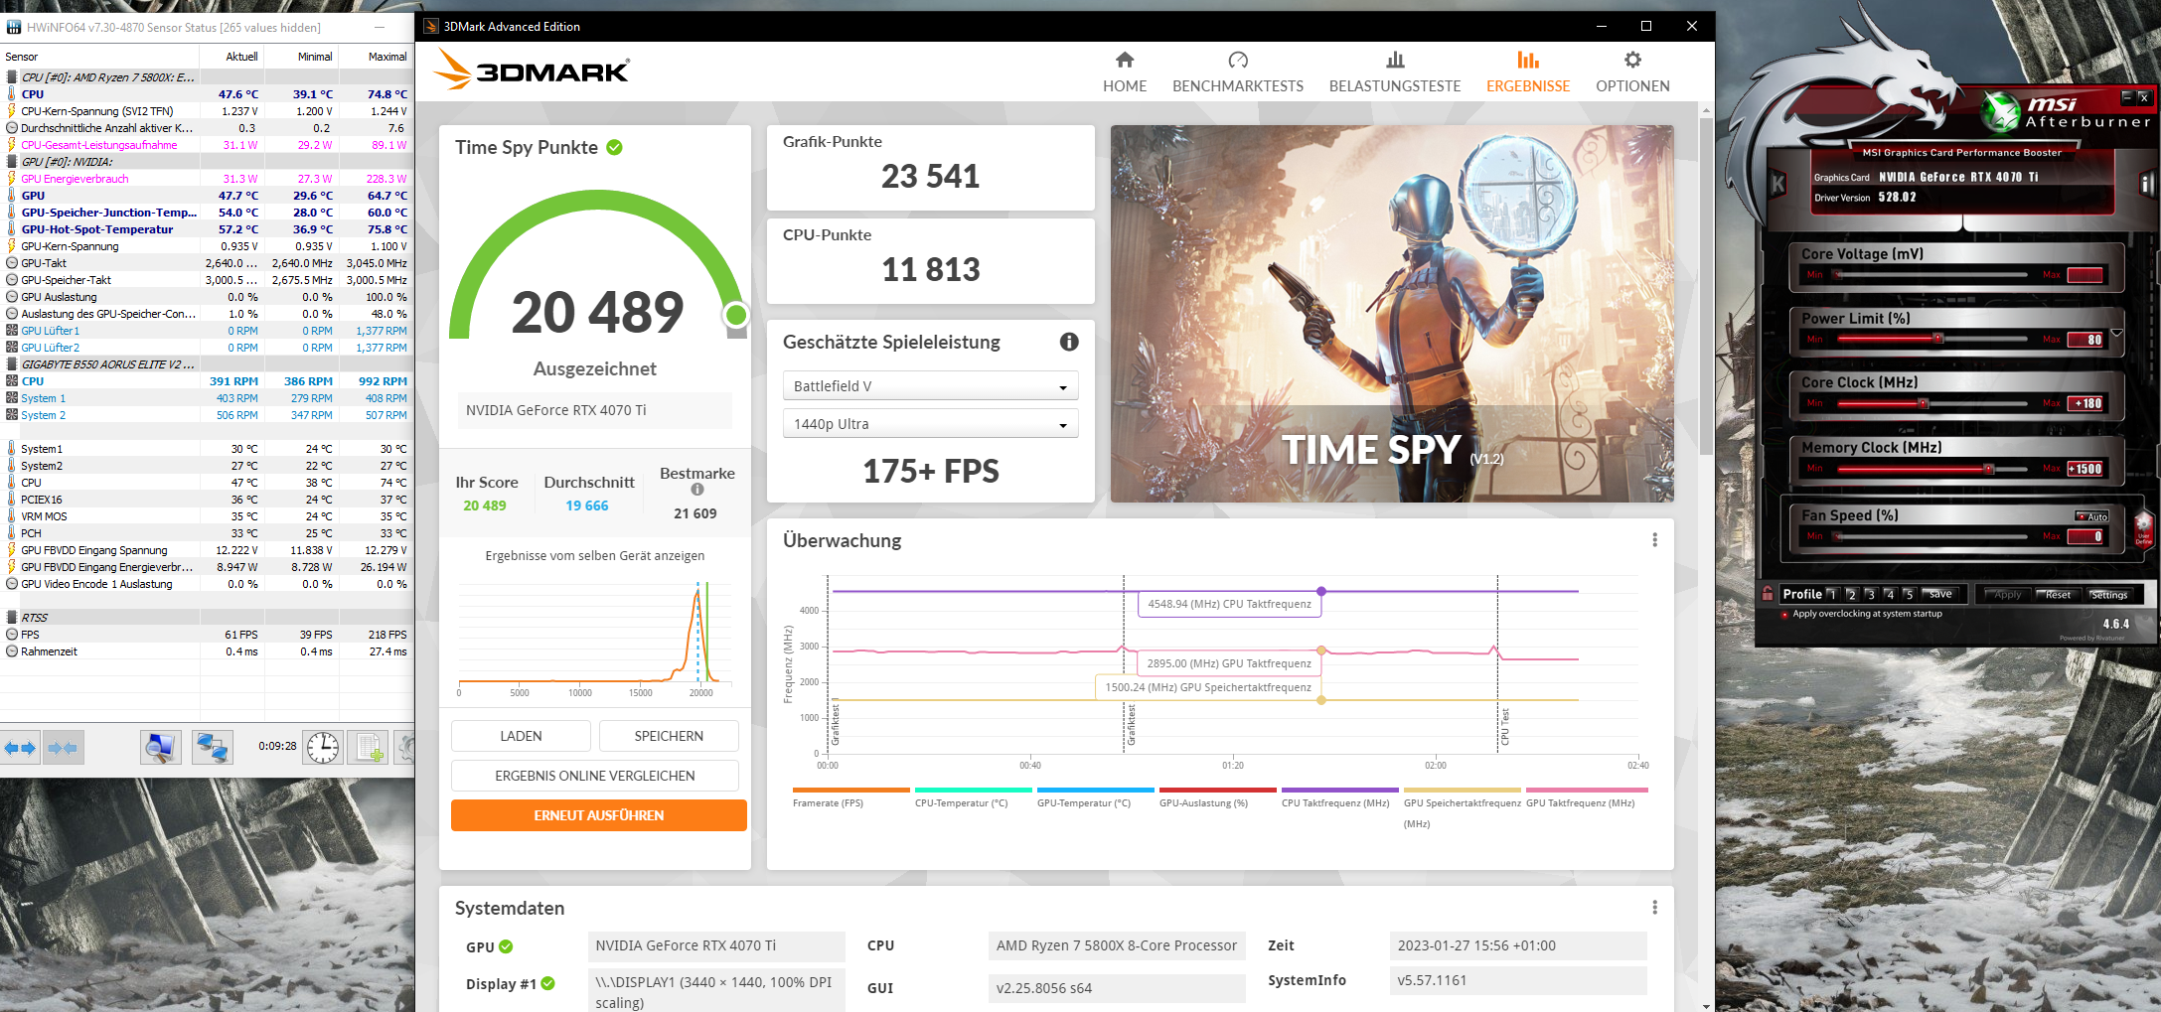
Task: Toggle the Afterburner profile lock icon
Action: pyautogui.click(x=1768, y=593)
